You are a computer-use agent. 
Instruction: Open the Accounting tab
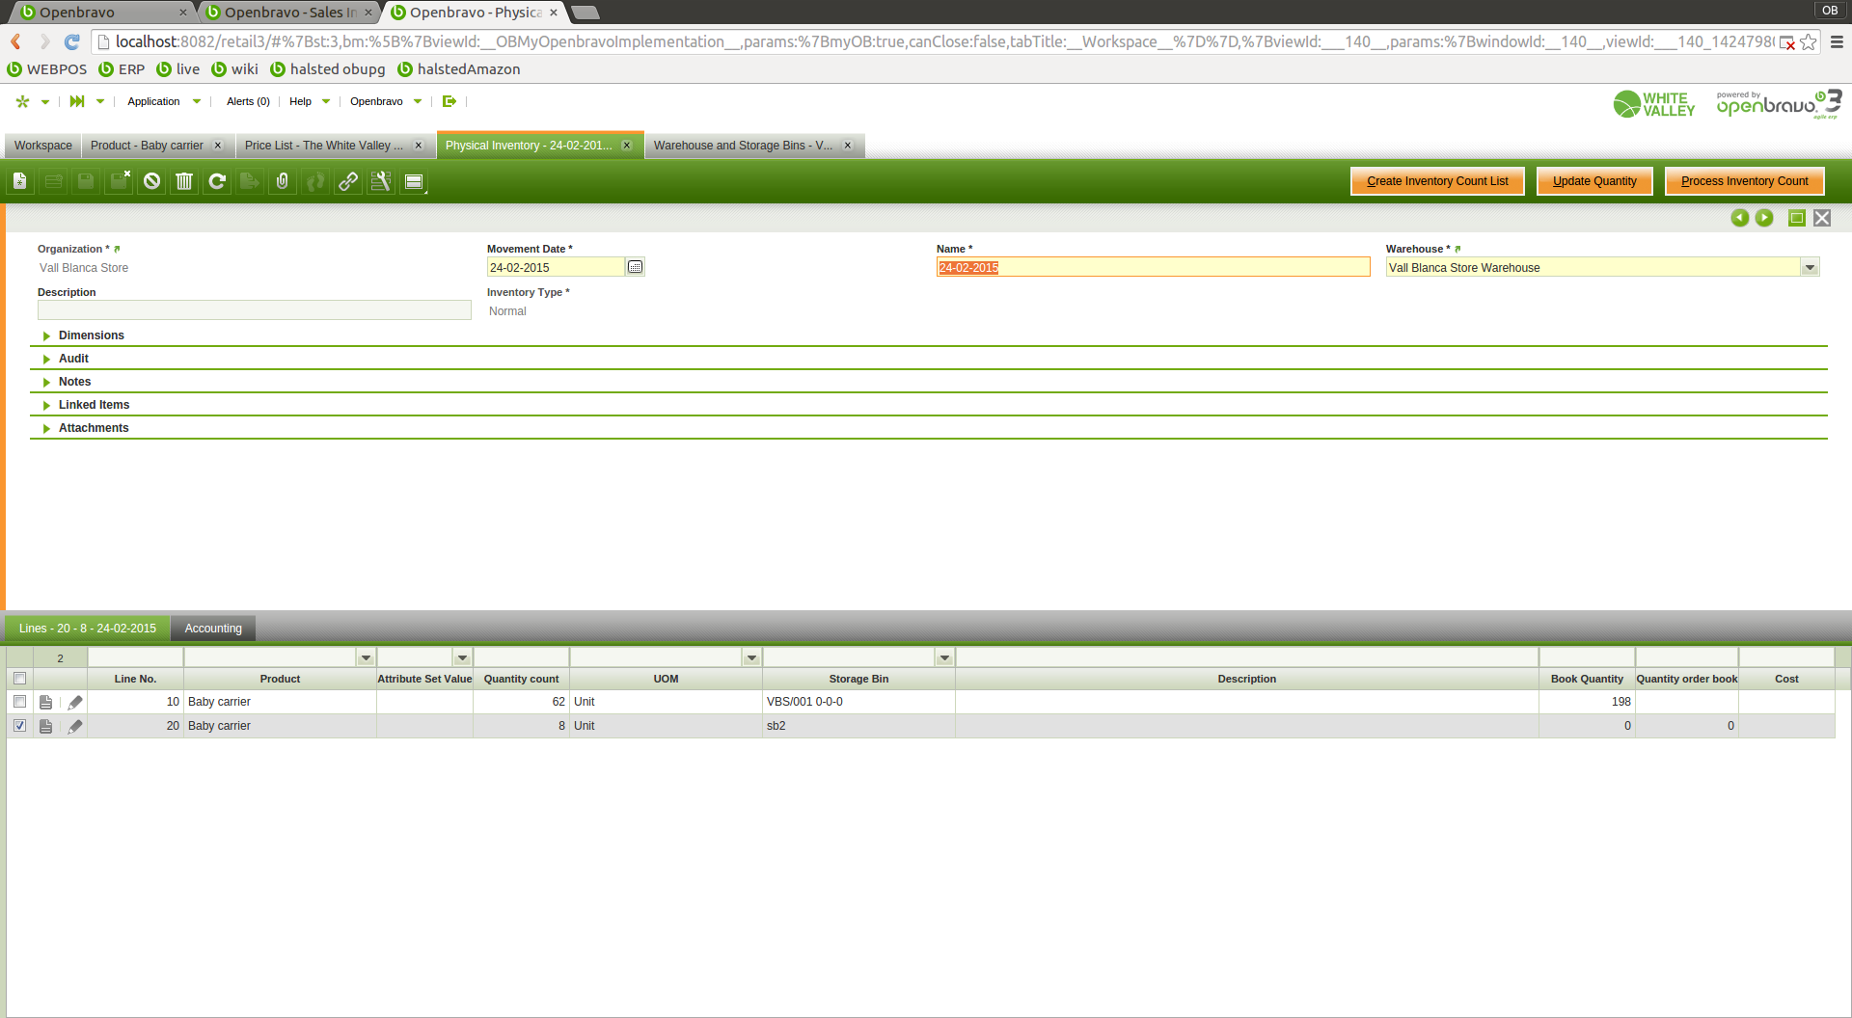(x=213, y=629)
